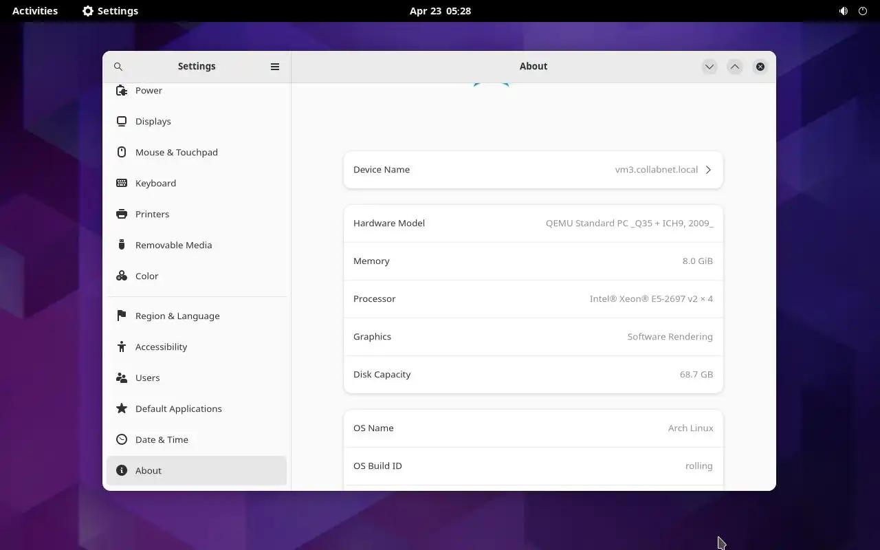880x550 pixels.
Task: Close the Settings window
Action: (x=760, y=67)
